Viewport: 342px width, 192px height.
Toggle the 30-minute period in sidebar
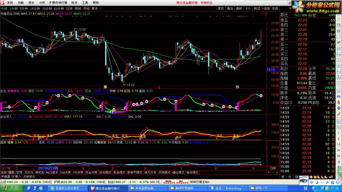point(339,150)
